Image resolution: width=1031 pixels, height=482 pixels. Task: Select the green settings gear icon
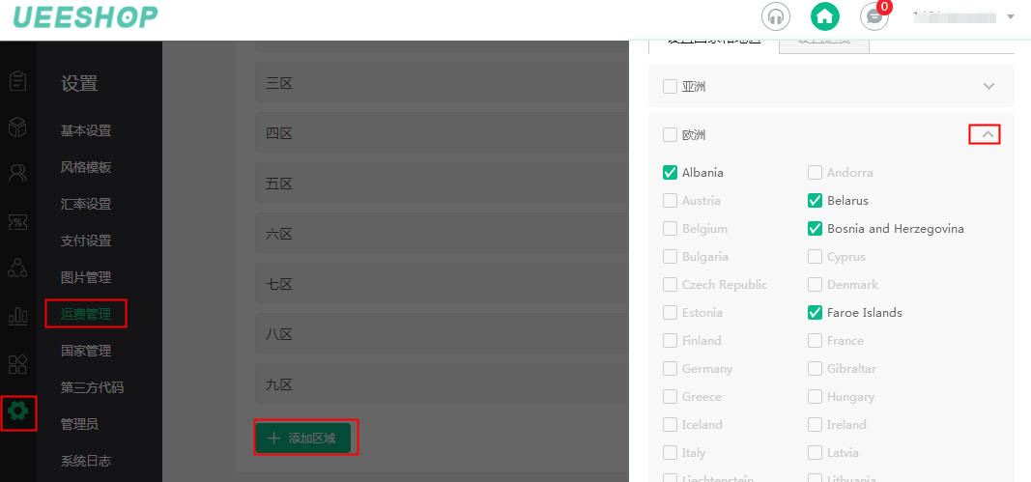(x=17, y=411)
